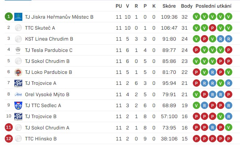Viewport: 240px width, 147px height.
Task: Click red rank 12 position badge
Action: point(8,139)
